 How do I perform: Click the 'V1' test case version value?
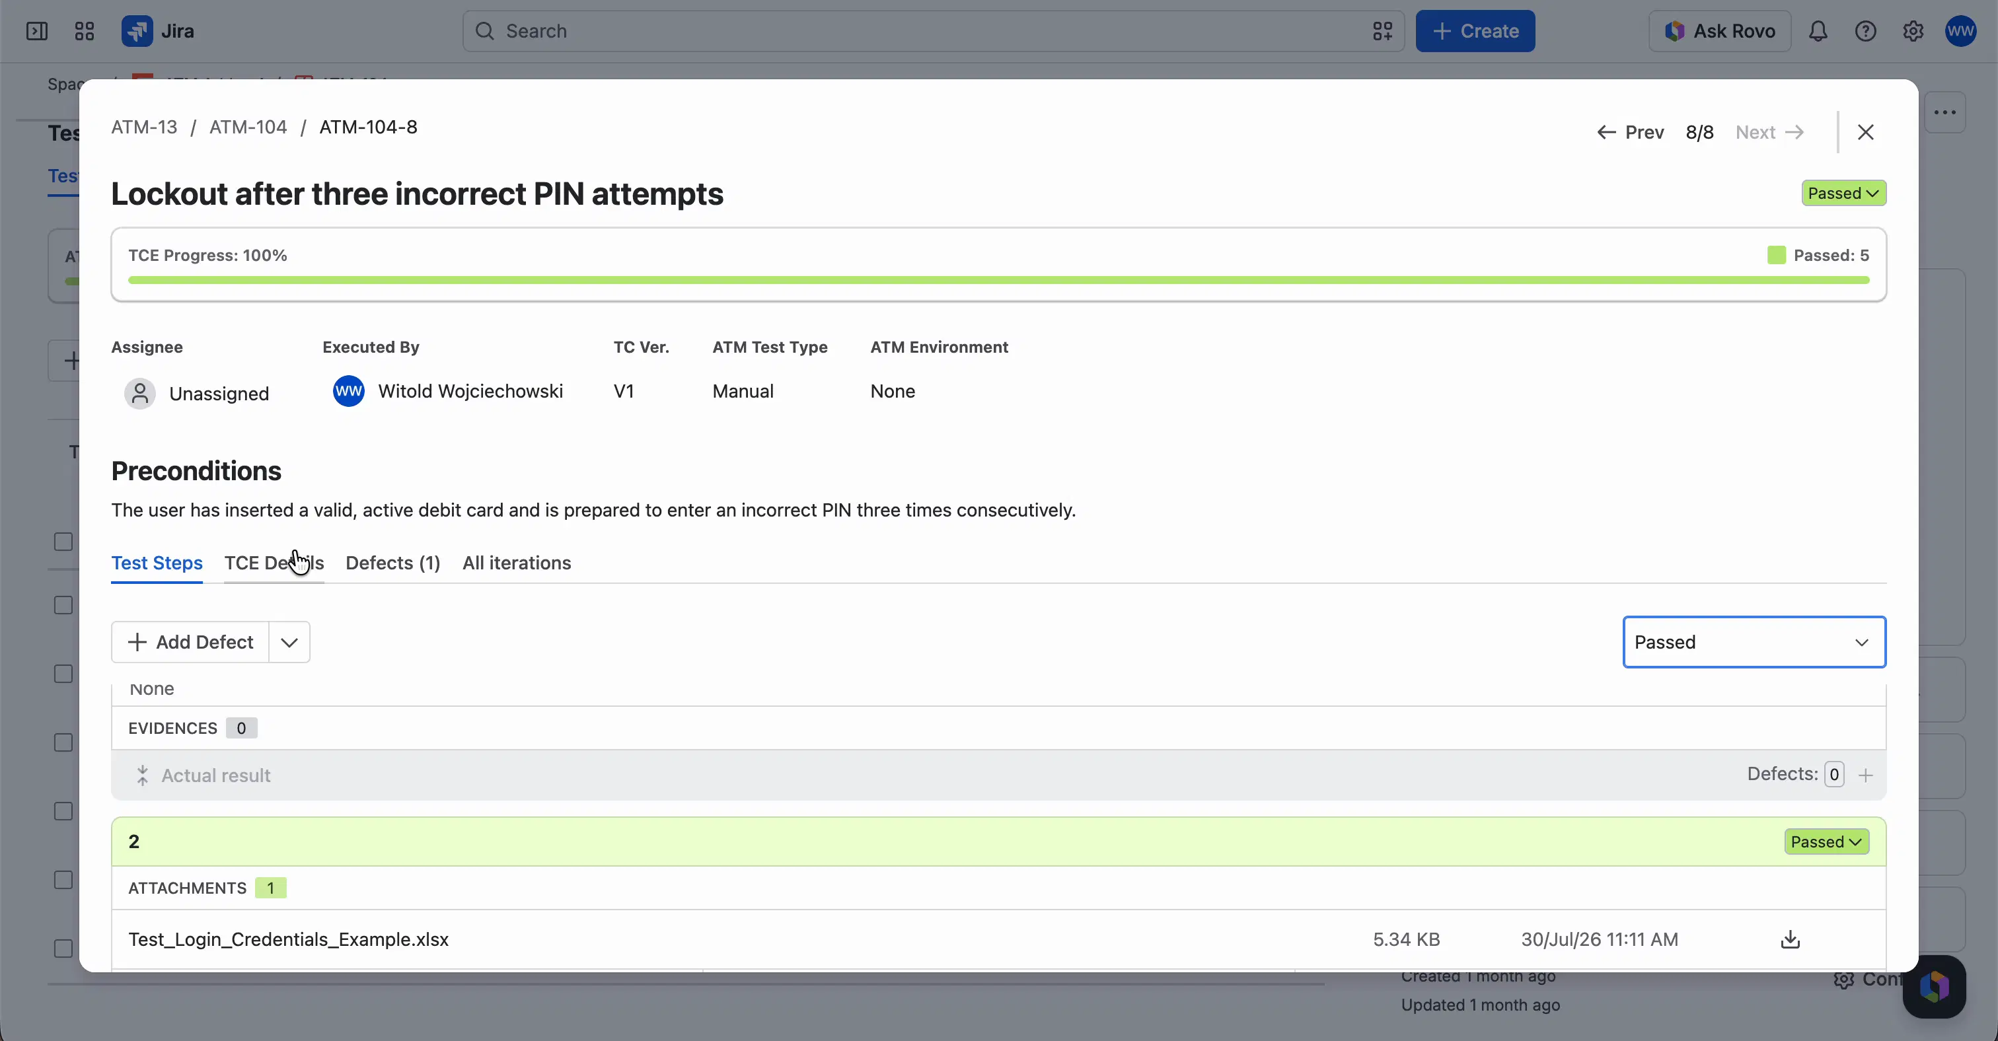(x=624, y=392)
